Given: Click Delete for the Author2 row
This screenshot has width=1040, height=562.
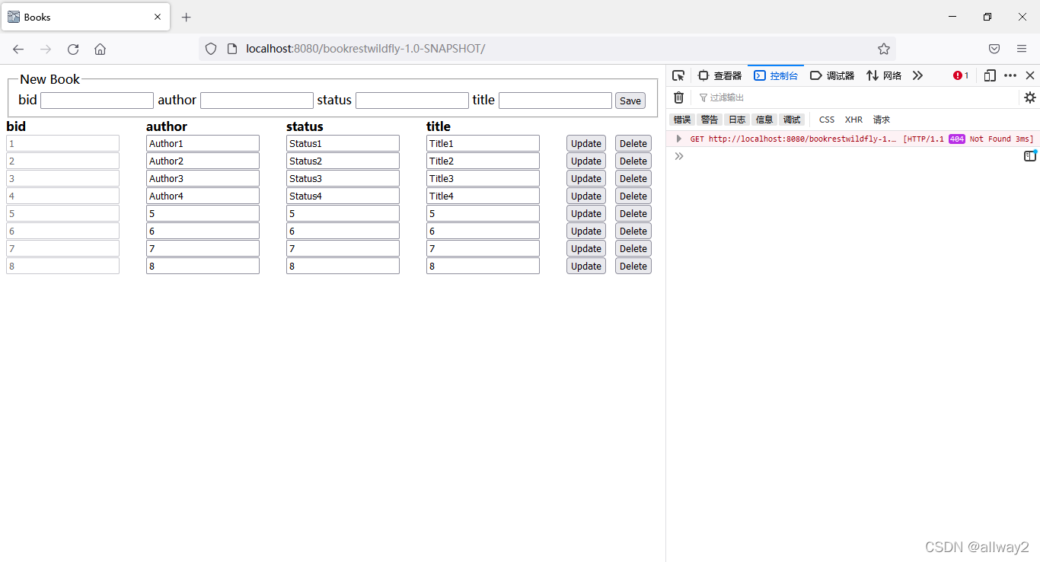Looking at the screenshot, I should [x=633, y=161].
